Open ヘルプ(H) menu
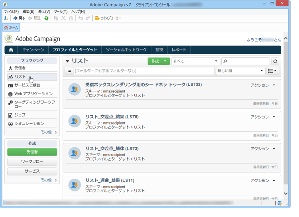Screen dimensions: 299x217 pyautogui.click(x=78, y=12)
